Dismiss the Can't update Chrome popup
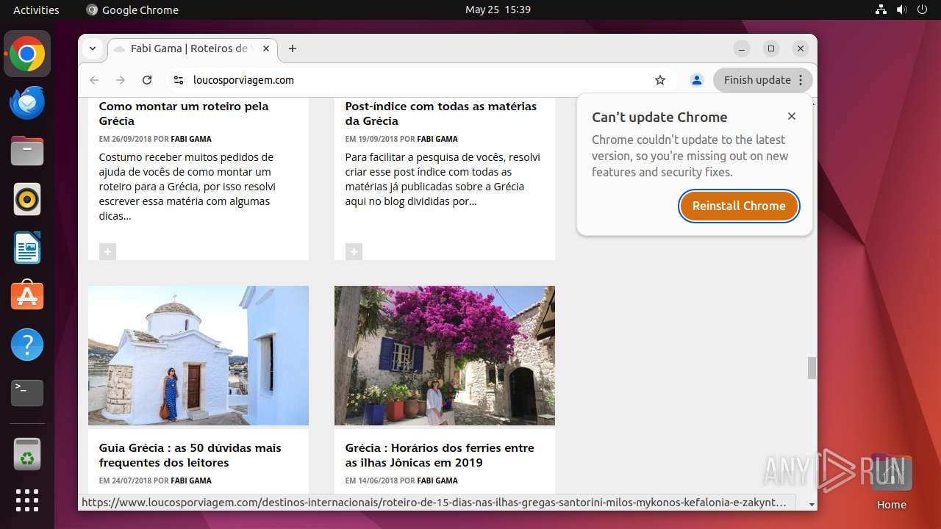Screen dimensions: 941x529 click(x=792, y=116)
